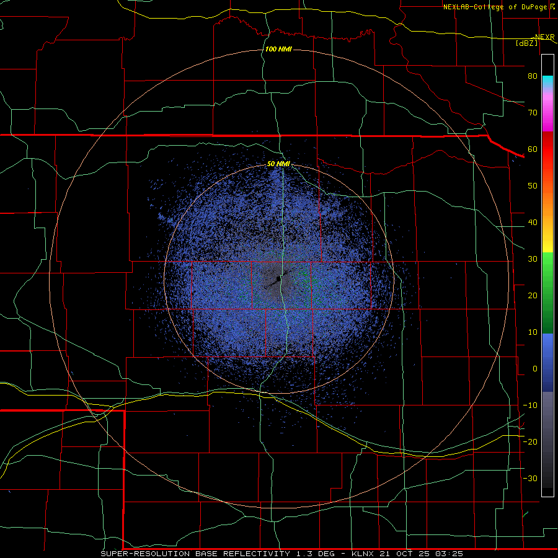The image size is (558, 558).
Task: Click the "30" value on the dBZ scale
Action: [x=533, y=259]
